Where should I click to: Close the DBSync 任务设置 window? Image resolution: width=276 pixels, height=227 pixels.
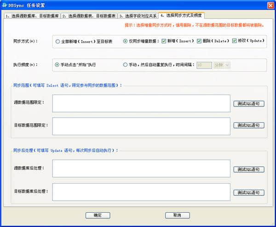270,5
